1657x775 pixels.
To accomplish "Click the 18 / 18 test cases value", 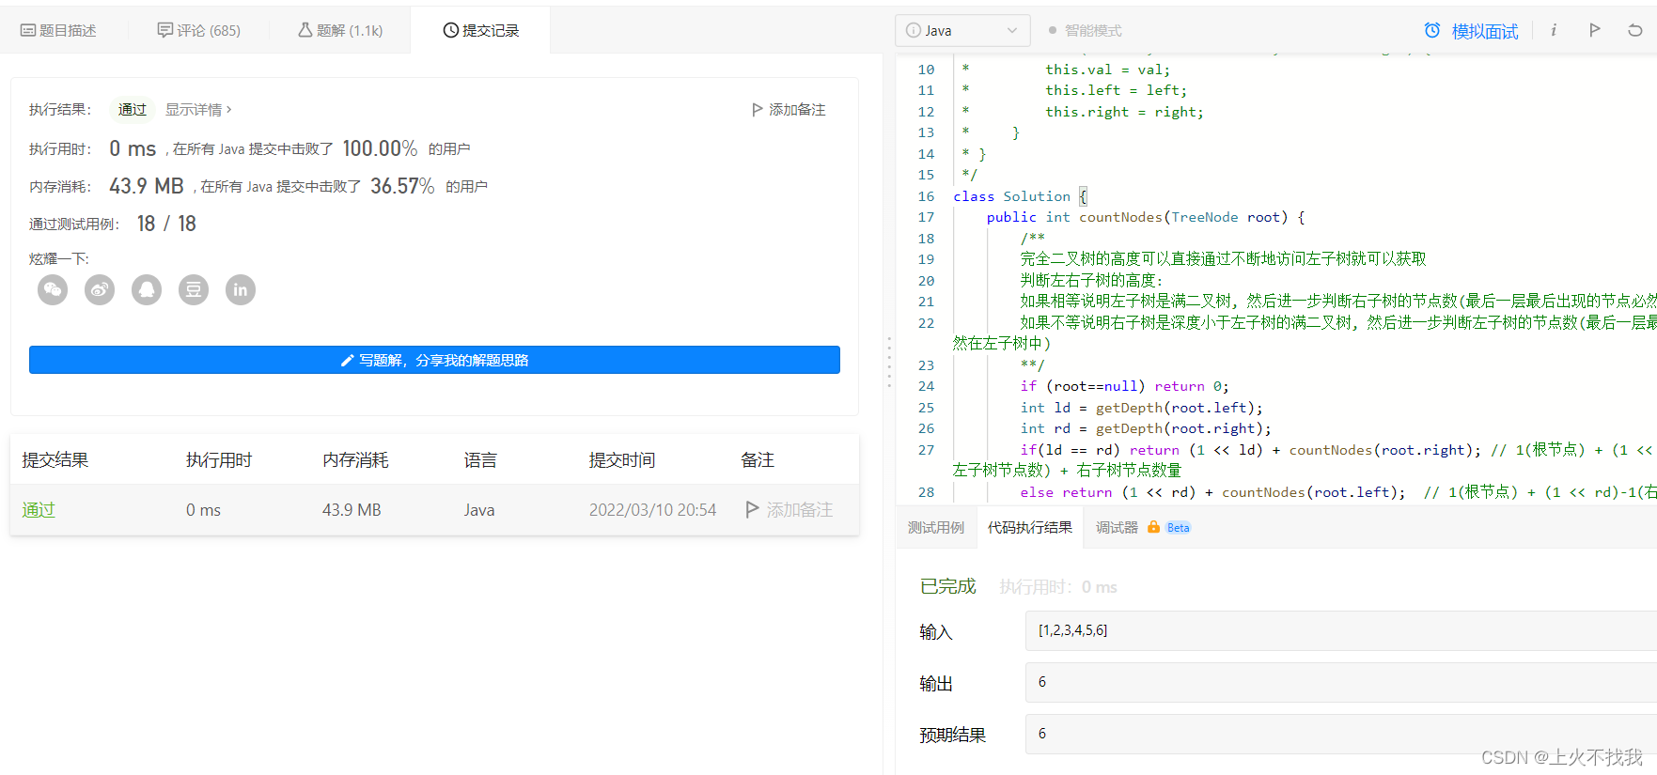I will tap(166, 224).
